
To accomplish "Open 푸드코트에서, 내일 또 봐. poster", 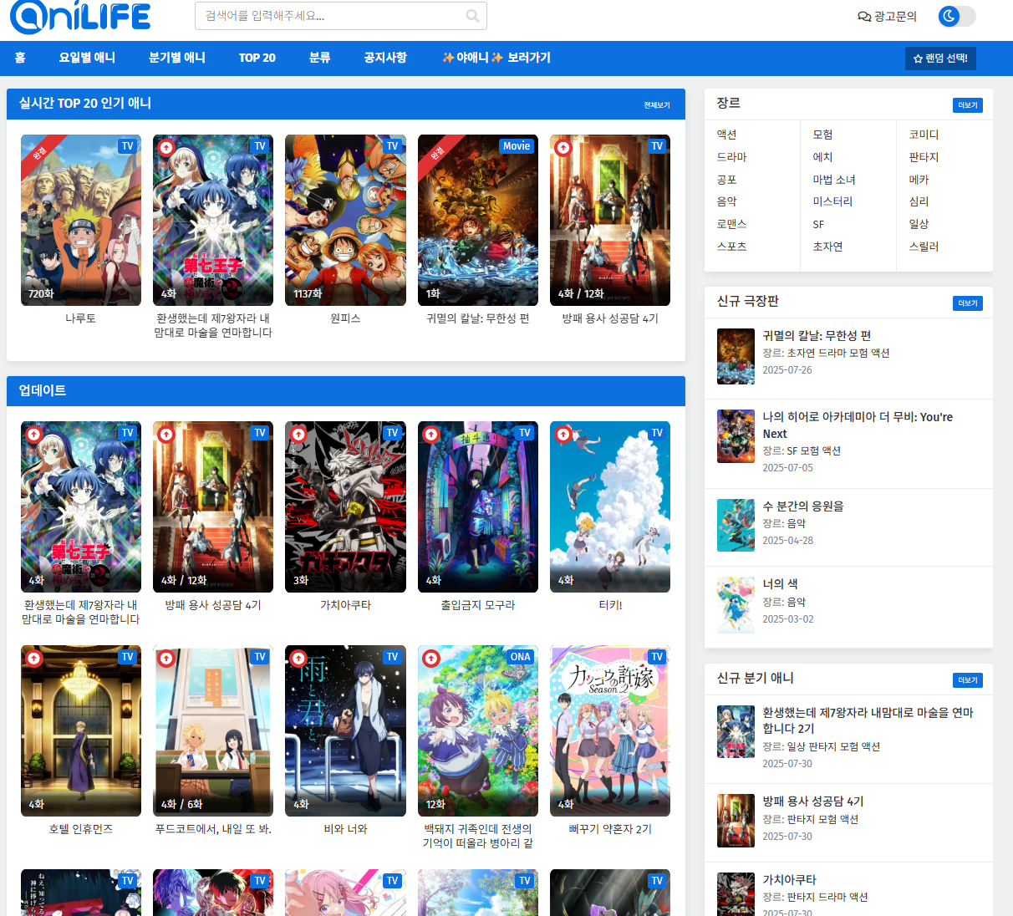I will [x=213, y=731].
